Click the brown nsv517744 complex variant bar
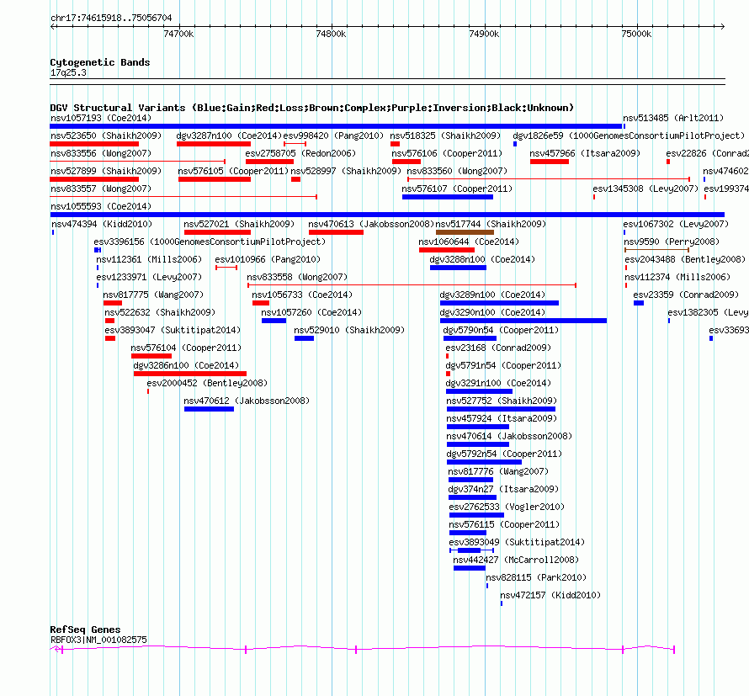Screen dimensions: 749x696 click(465, 232)
